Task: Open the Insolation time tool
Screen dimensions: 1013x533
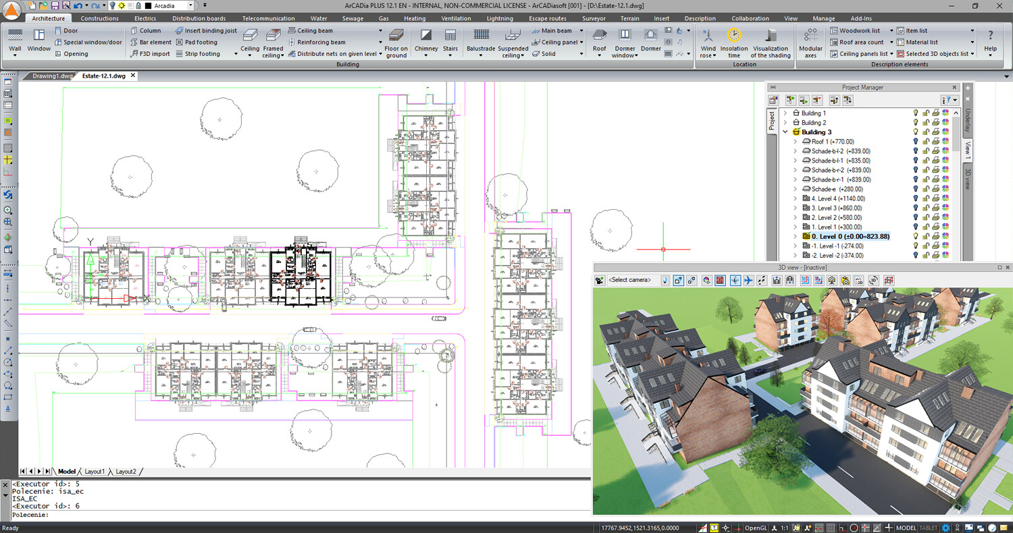Action: (734, 40)
